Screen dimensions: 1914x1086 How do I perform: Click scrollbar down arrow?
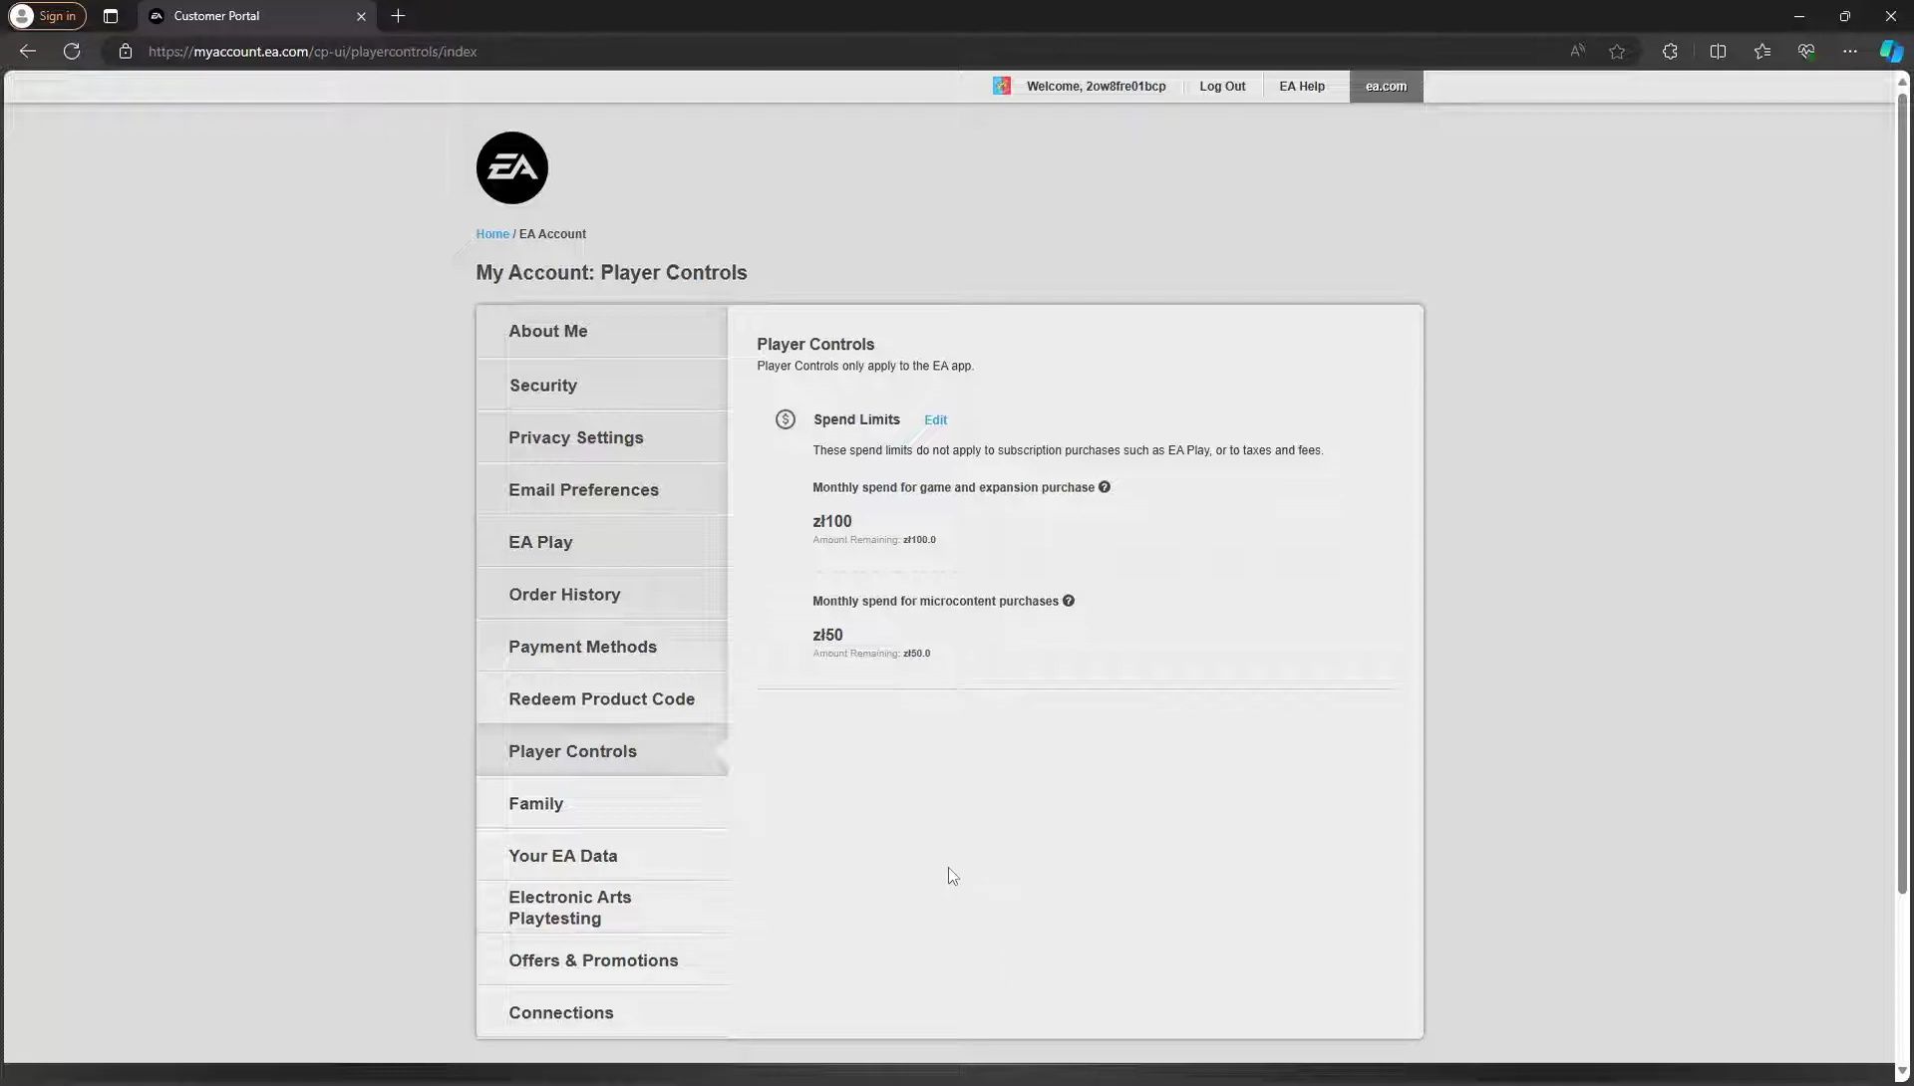1902,1071
